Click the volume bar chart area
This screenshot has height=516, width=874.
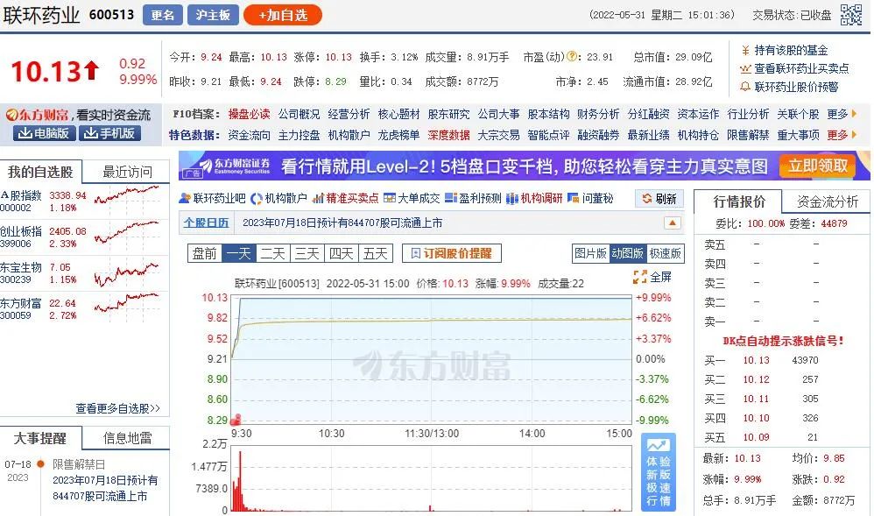coord(433,482)
